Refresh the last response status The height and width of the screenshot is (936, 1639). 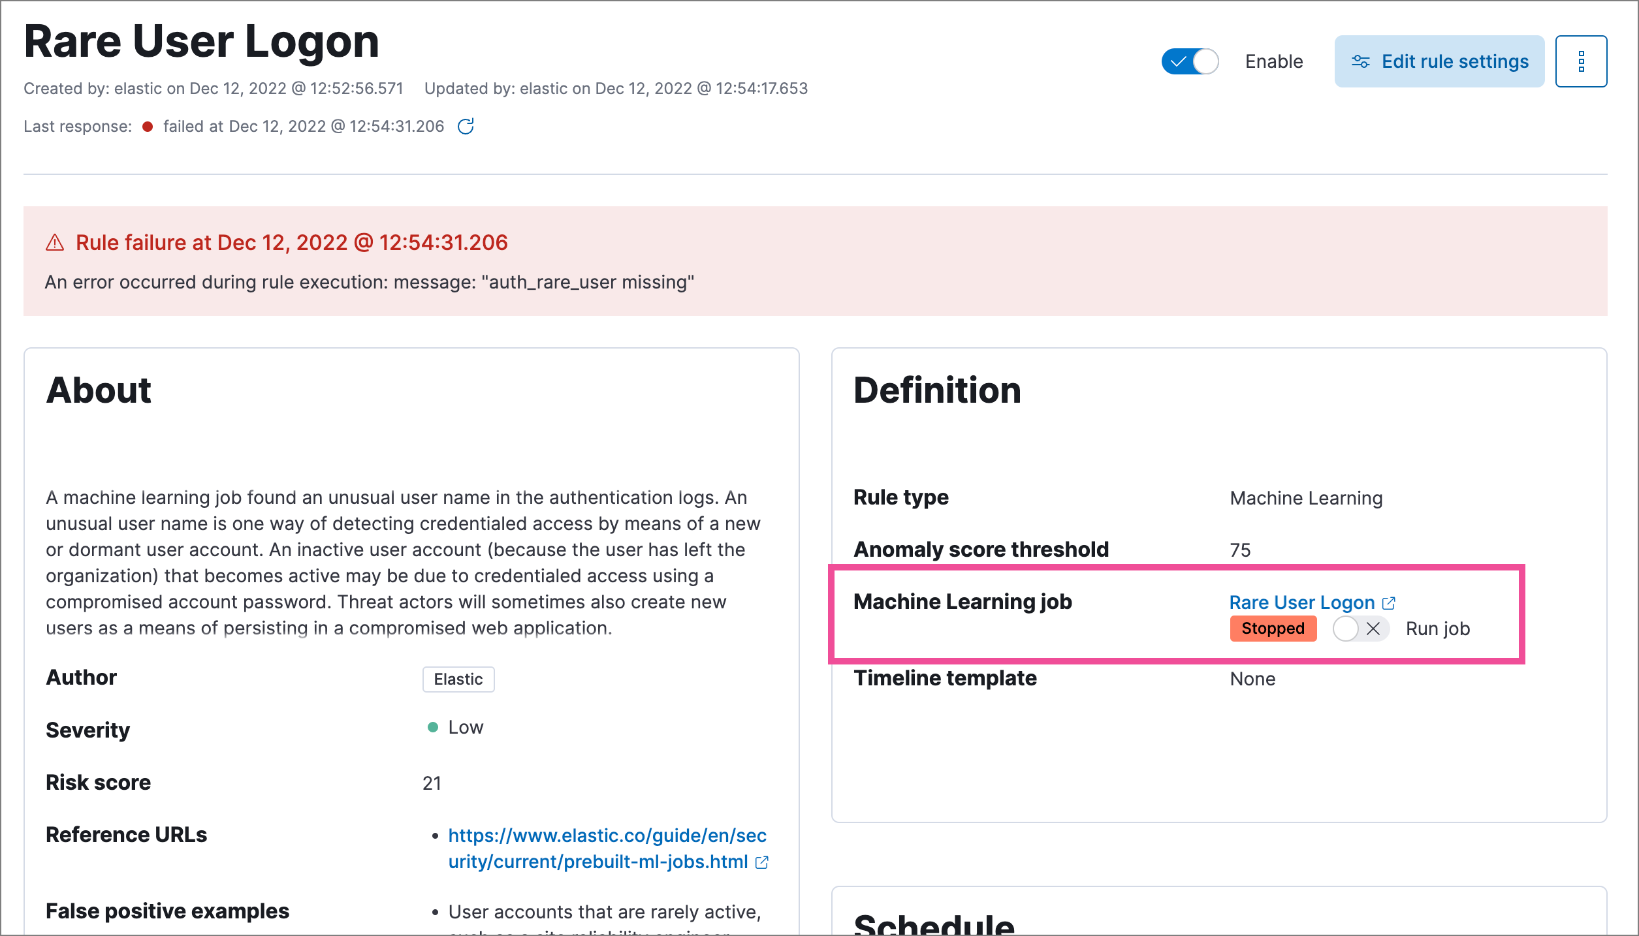click(x=465, y=126)
